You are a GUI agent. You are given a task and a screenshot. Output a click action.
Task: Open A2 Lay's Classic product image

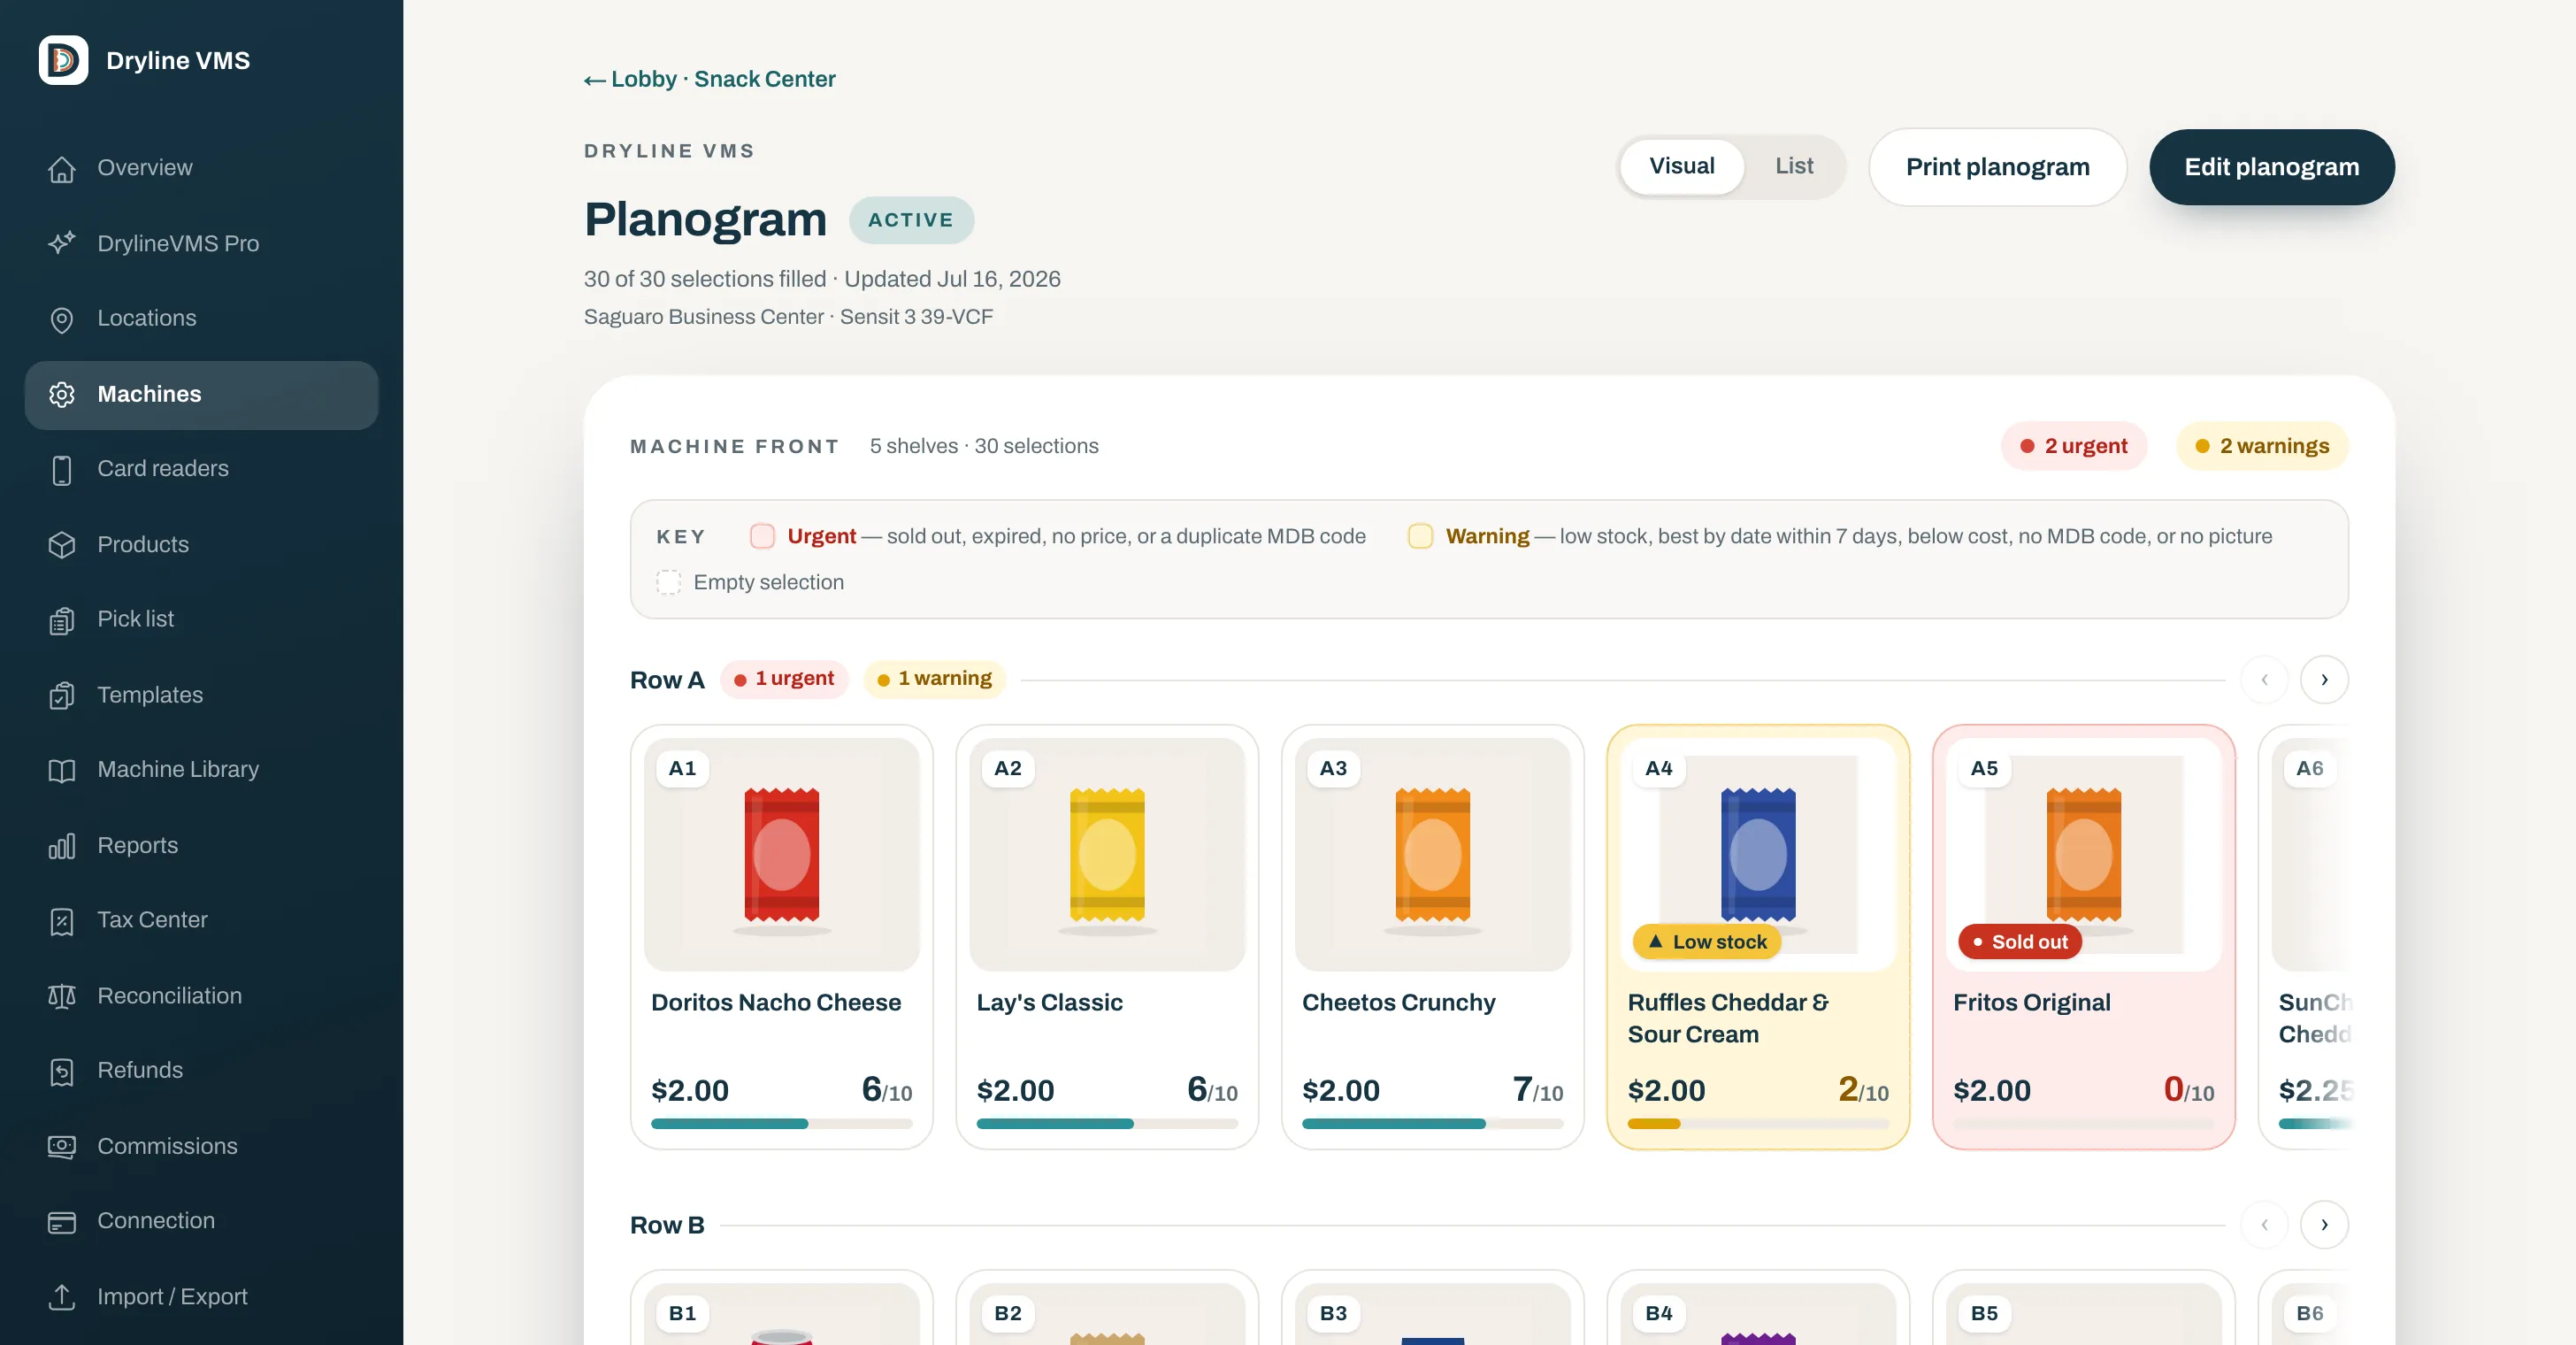[x=1107, y=854]
